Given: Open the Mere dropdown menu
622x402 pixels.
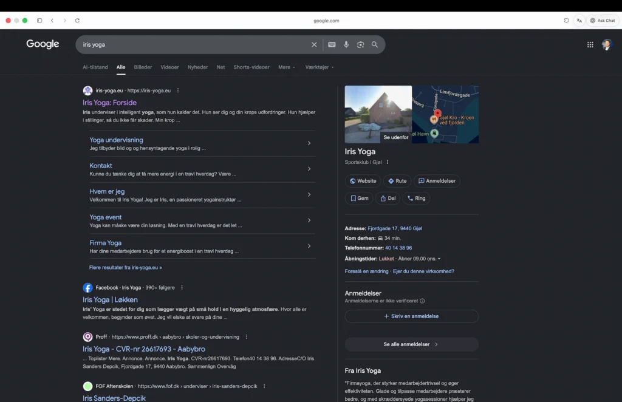Looking at the screenshot, I should (287, 67).
